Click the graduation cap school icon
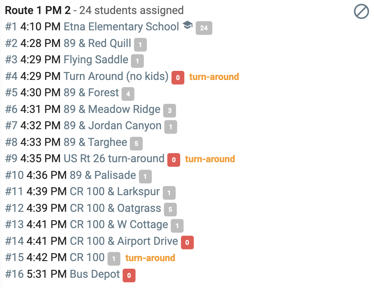Screen dimensions: 374x288 (x=187, y=25)
